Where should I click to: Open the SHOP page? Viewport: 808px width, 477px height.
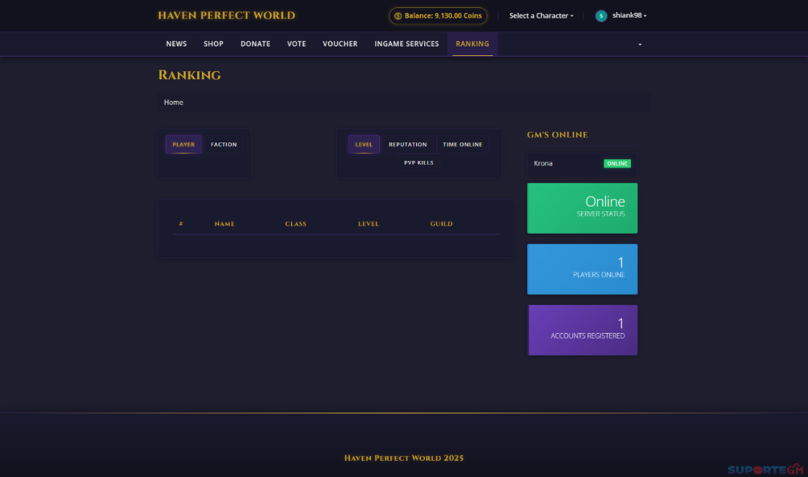click(x=213, y=44)
